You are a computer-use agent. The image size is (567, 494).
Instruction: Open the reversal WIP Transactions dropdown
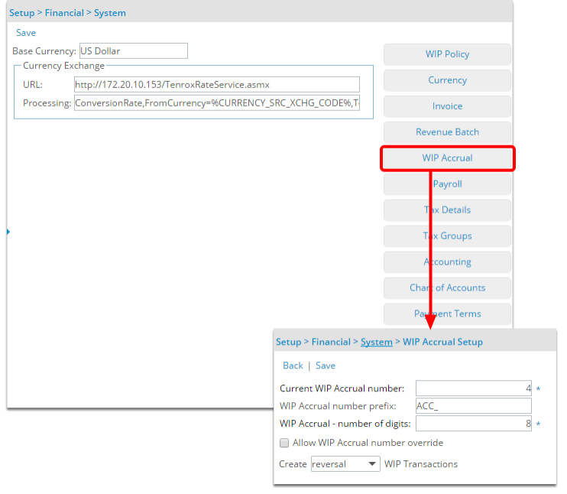(x=345, y=464)
